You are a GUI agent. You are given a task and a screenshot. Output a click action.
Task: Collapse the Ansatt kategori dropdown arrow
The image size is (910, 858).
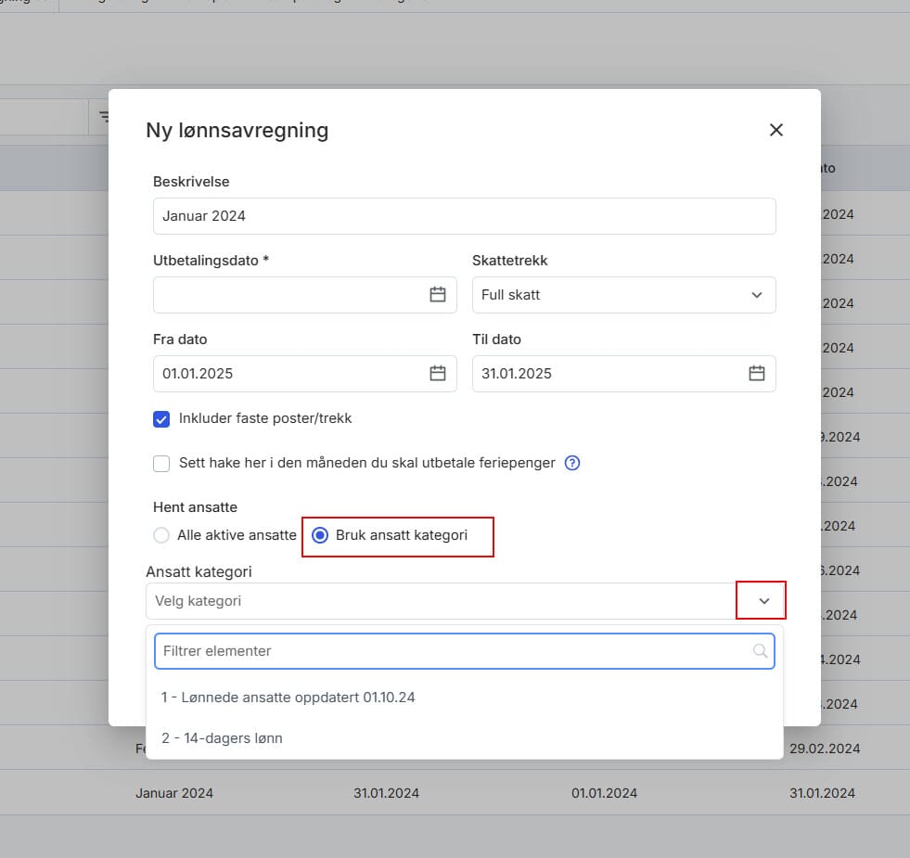pyautogui.click(x=763, y=601)
